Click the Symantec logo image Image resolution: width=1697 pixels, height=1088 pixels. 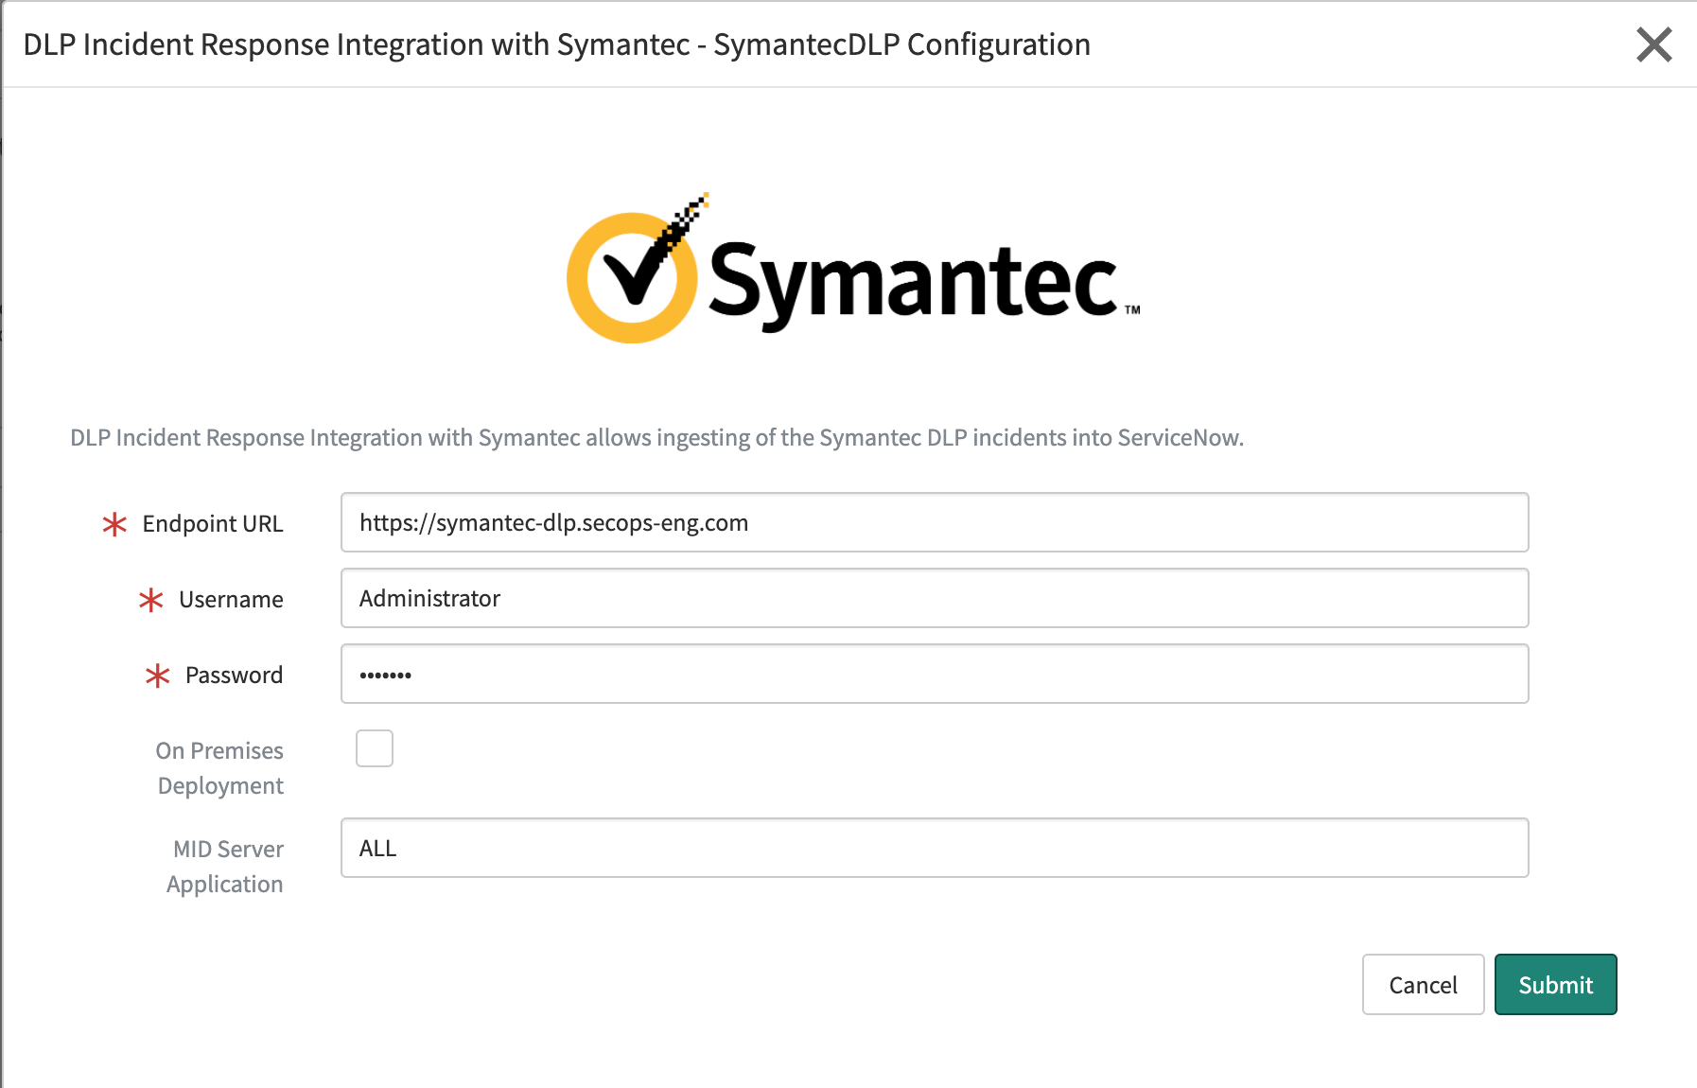(x=853, y=268)
